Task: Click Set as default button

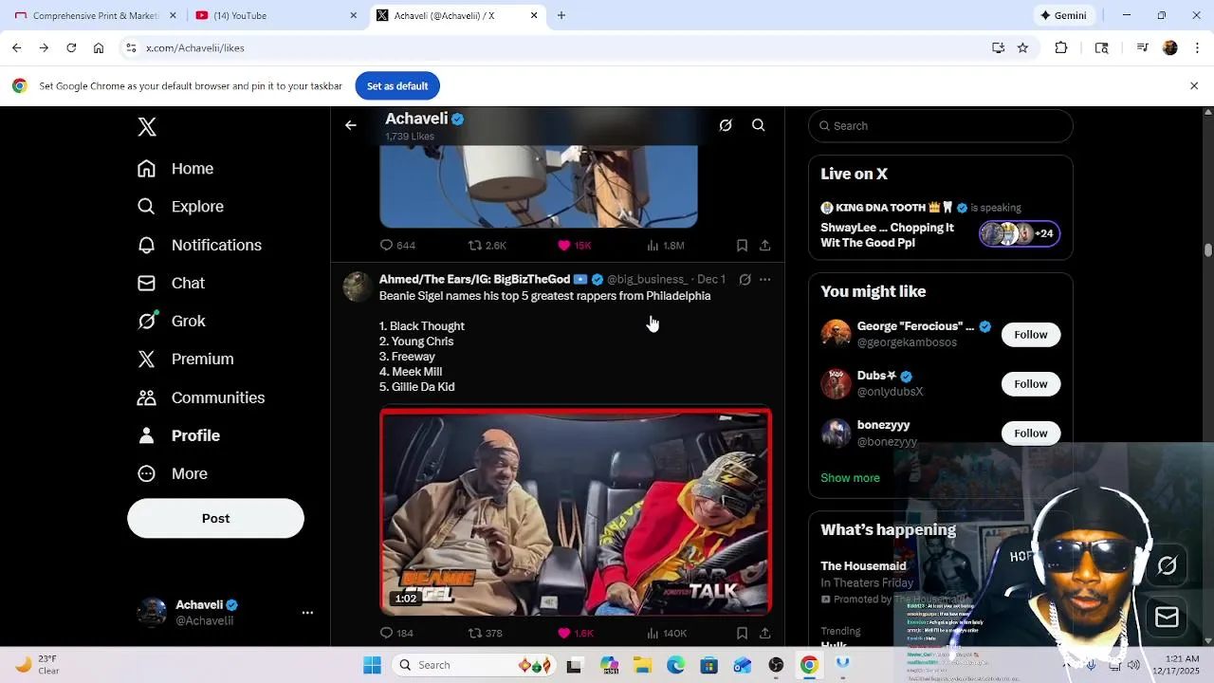Action: tap(397, 86)
